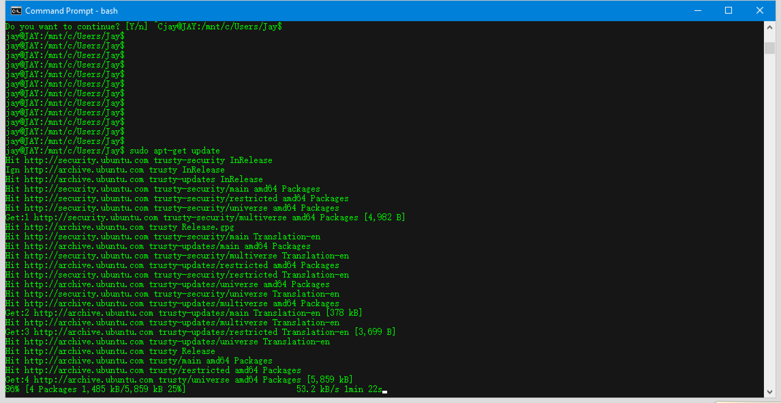
Task: Click the blinking cursor after "1min 22s"
Action: [x=385, y=391]
